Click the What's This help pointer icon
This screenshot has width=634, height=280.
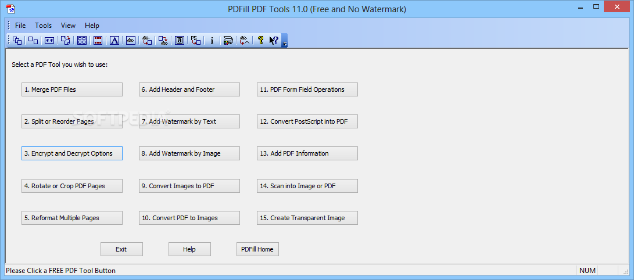[274, 41]
